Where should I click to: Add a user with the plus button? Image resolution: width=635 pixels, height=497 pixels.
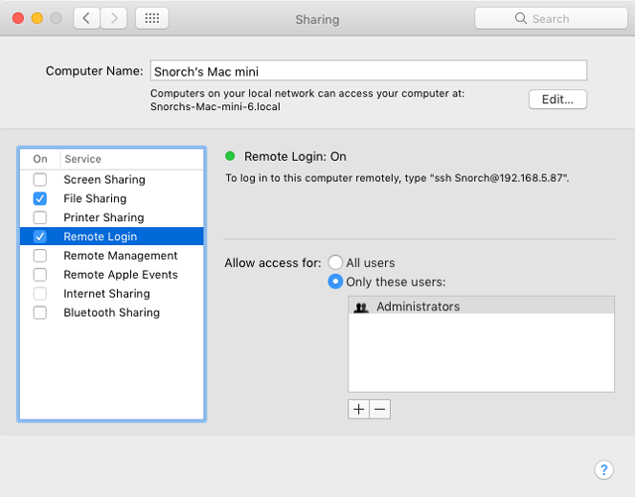(358, 409)
